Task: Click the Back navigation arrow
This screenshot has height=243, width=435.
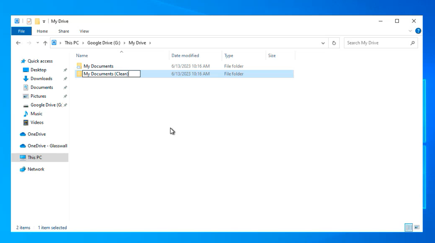Action: coord(18,43)
